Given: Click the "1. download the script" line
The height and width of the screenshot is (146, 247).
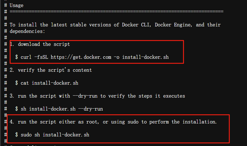Looking at the screenshot, I should (x=40, y=44).
